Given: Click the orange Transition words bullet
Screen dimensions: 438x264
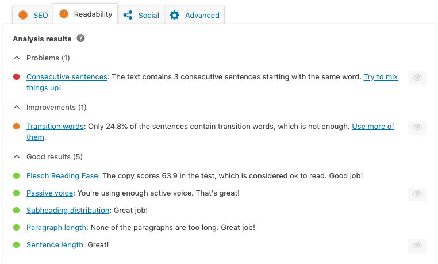Looking at the screenshot, I should click(x=16, y=127).
